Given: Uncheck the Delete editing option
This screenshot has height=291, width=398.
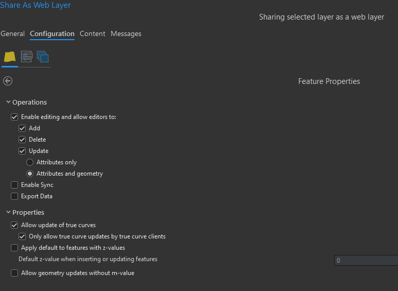Looking at the screenshot, I should (x=22, y=140).
